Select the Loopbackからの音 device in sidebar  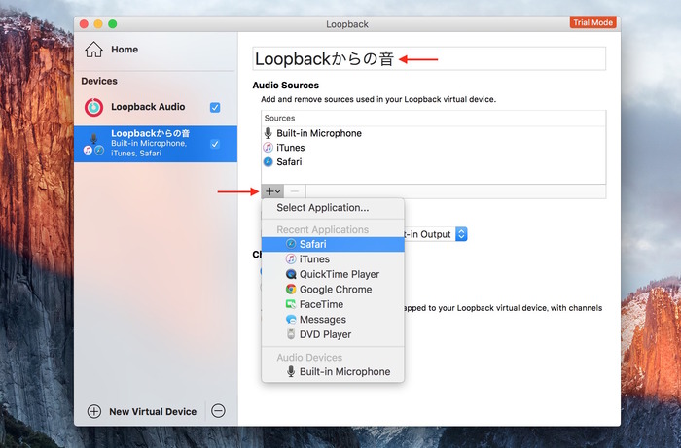tap(156, 144)
